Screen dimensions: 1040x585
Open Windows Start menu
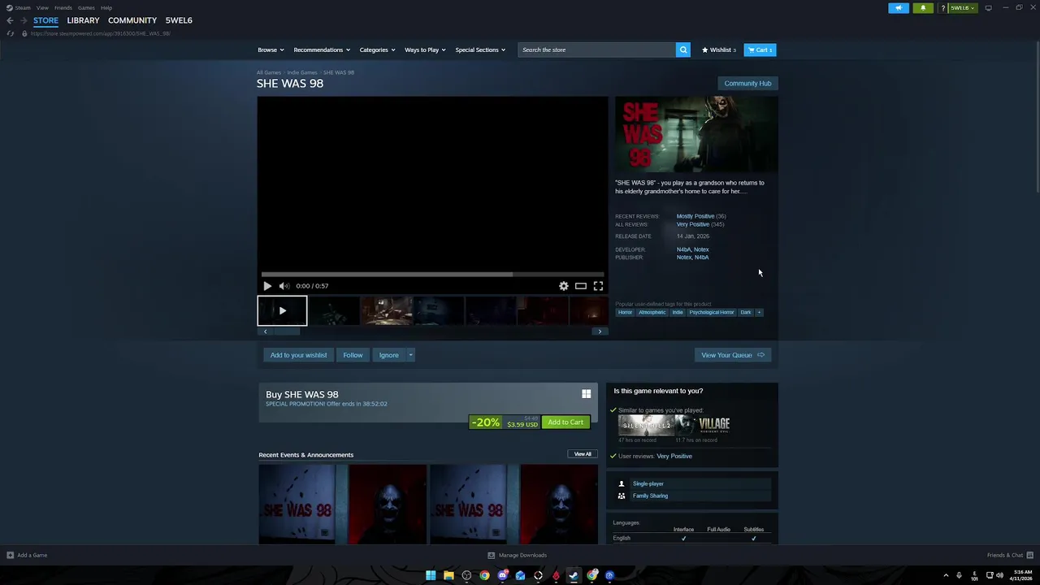coord(431,575)
